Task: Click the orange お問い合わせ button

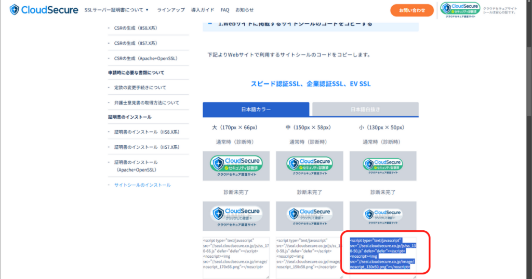Action: [x=412, y=10]
